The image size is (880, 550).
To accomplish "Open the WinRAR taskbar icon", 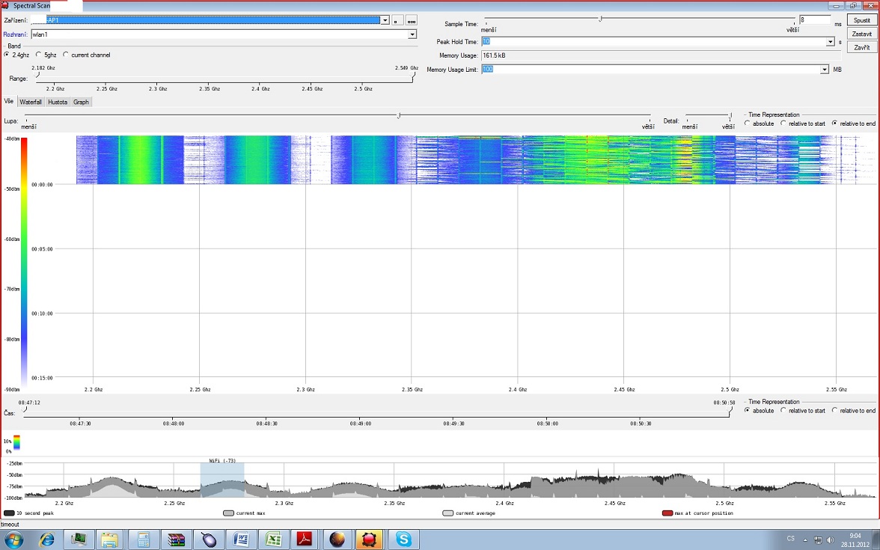I will click(x=176, y=540).
